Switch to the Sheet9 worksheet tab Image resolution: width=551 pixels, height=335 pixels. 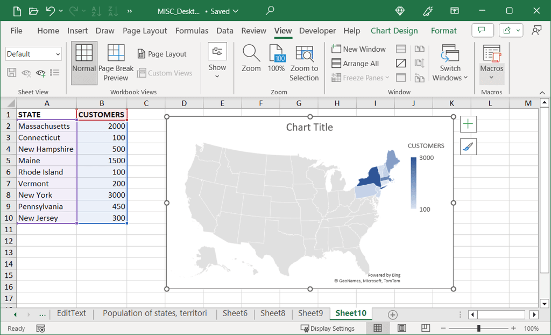(310, 313)
